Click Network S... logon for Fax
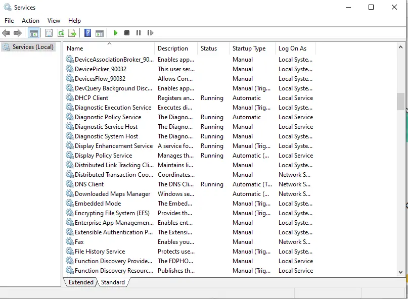 click(x=294, y=242)
